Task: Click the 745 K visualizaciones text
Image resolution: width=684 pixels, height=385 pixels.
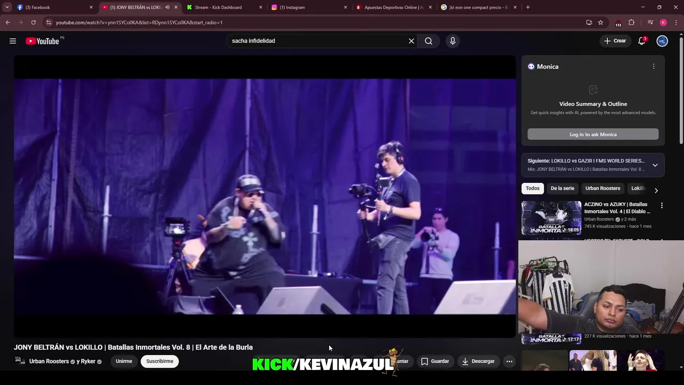Action: 605,226
